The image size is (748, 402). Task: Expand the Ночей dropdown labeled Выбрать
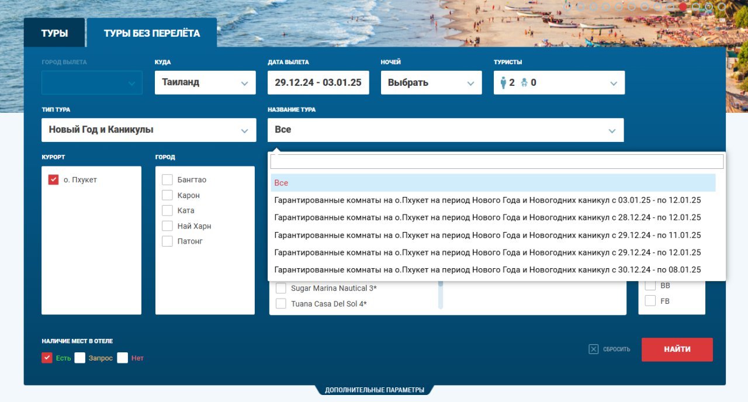431,82
